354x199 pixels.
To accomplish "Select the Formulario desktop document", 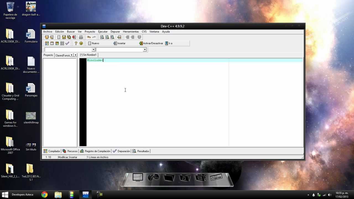I will (31, 36).
